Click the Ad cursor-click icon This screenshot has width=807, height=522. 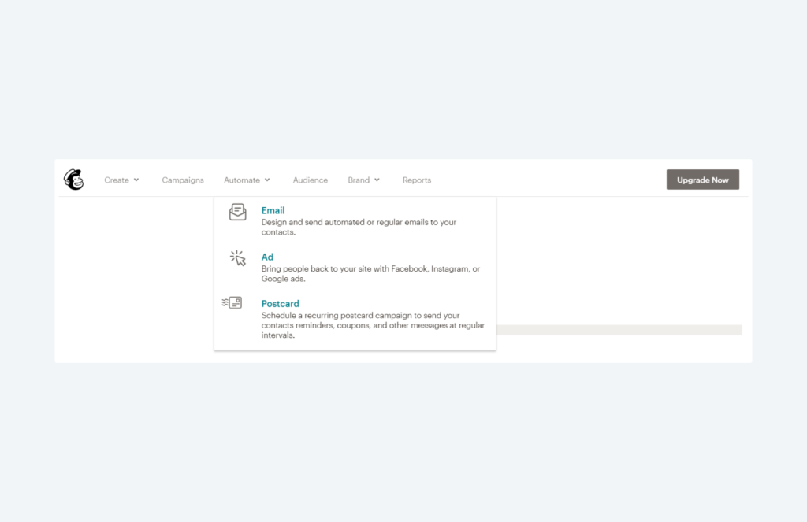pyautogui.click(x=237, y=258)
